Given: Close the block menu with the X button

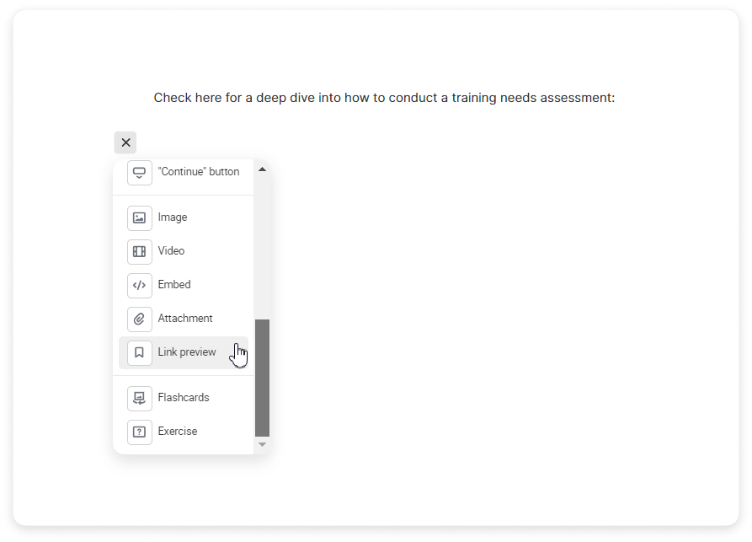Looking at the screenshot, I should pyautogui.click(x=125, y=142).
